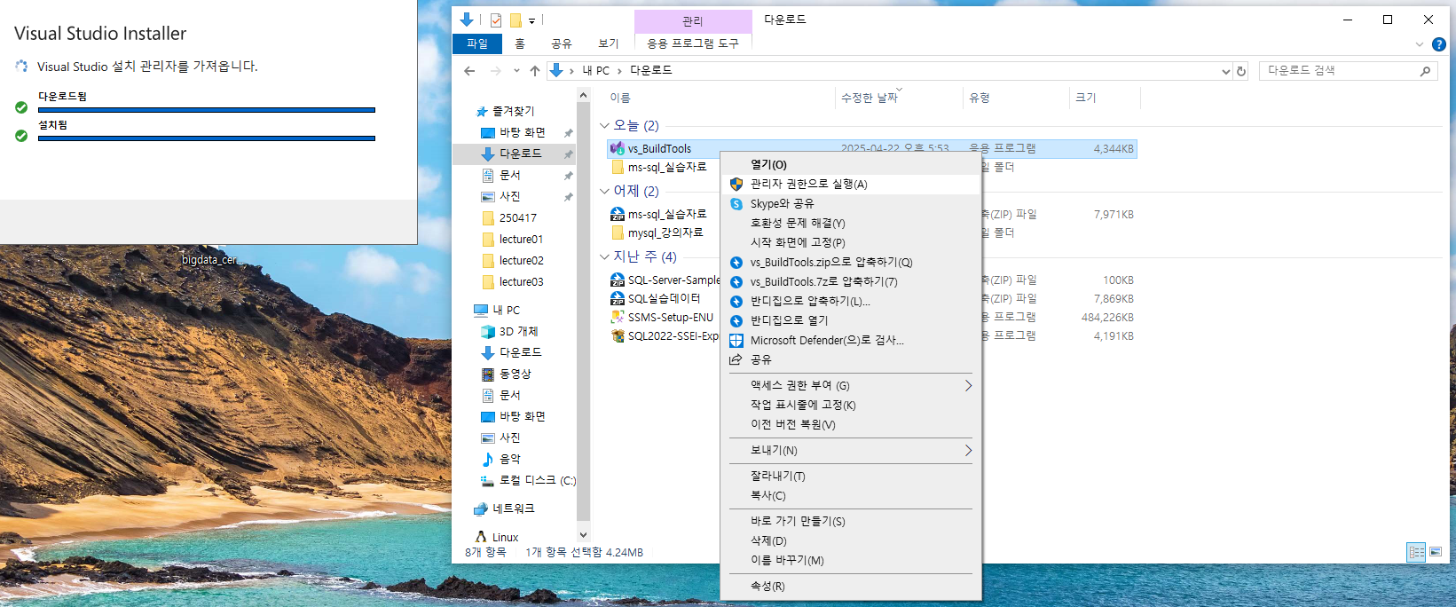Image resolution: width=1456 pixels, height=607 pixels.
Task: Click the Bandizip icon beside vs_BuildTools.zip으로 압축하기
Action: pos(736,262)
